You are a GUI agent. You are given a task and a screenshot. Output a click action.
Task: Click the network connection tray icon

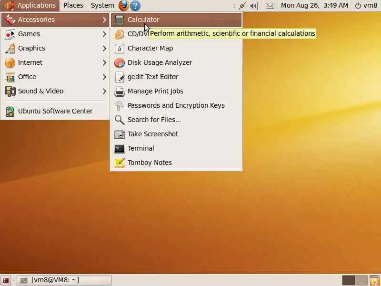[x=242, y=6]
